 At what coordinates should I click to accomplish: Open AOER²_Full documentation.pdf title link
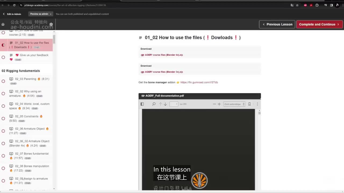[165, 96]
